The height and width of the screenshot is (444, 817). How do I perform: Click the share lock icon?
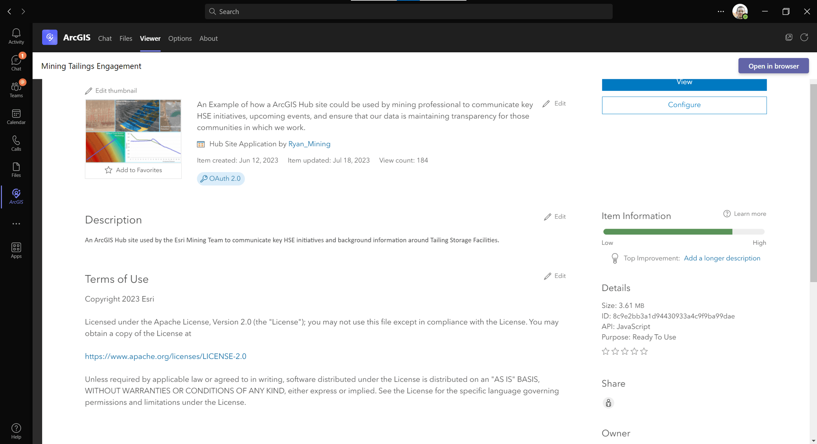pyautogui.click(x=608, y=403)
